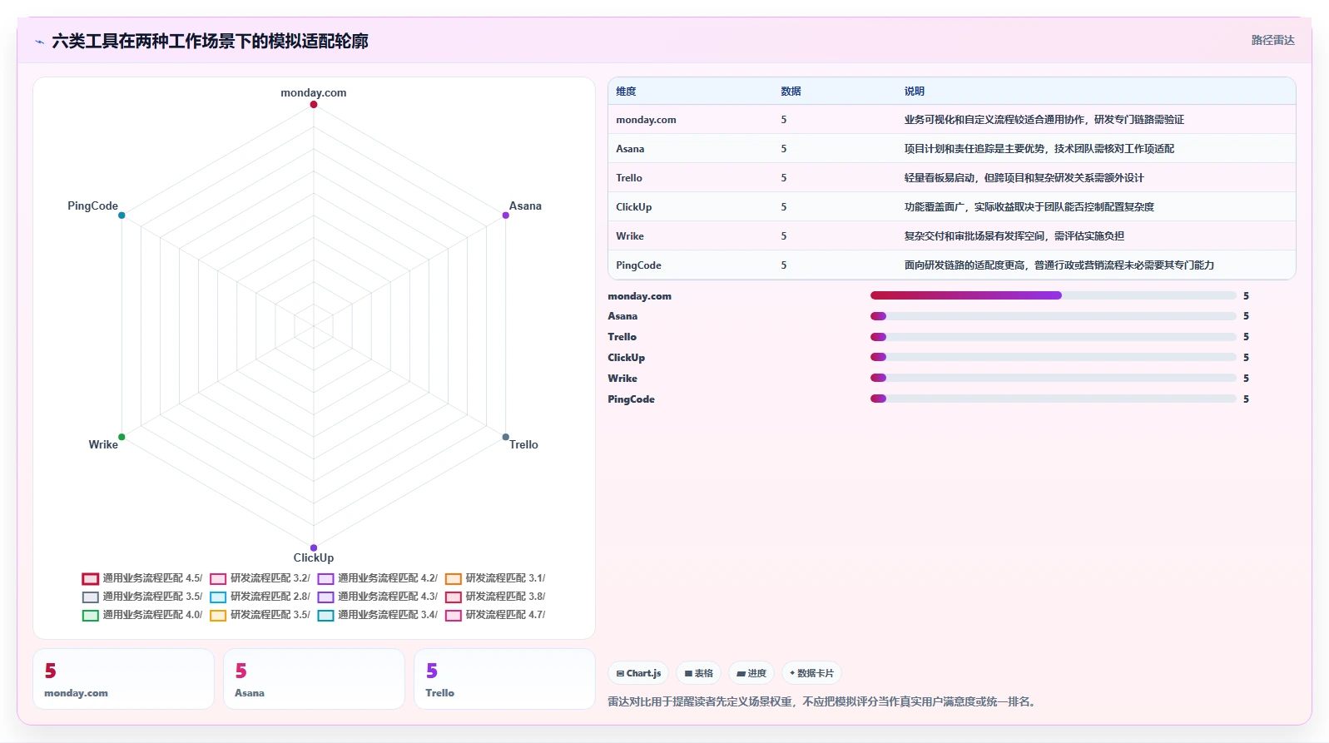This screenshot has width=1329, height=743.
Task: Toggle legend 通用业务流程匹配 4.0
Action: pyautogui.click(x=142, y=615)
